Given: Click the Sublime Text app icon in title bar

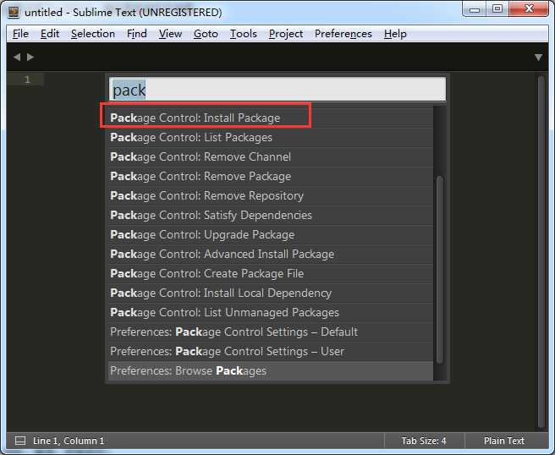Looking at the screenshot, I should 14,12.
